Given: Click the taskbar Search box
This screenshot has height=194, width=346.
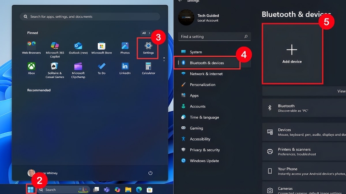Looking at the screenshot, I should 64,190.
